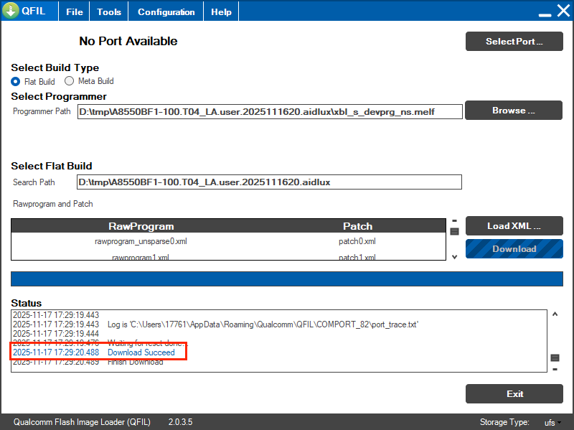The width and height of the screenshot is (574, 430).
Task: Open the Help menu
Action: coord(221,12)
